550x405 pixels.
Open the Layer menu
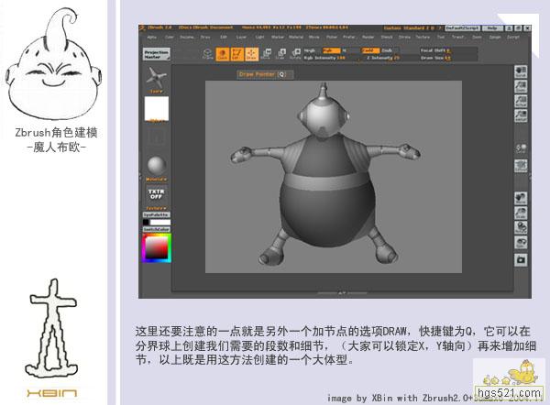click(x=241, y=37)
